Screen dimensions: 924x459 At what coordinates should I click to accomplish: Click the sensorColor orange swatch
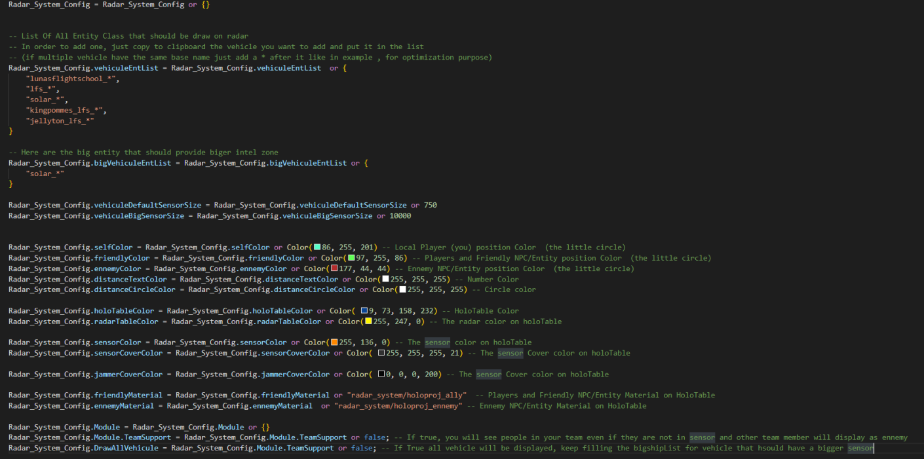pos(334,342)
